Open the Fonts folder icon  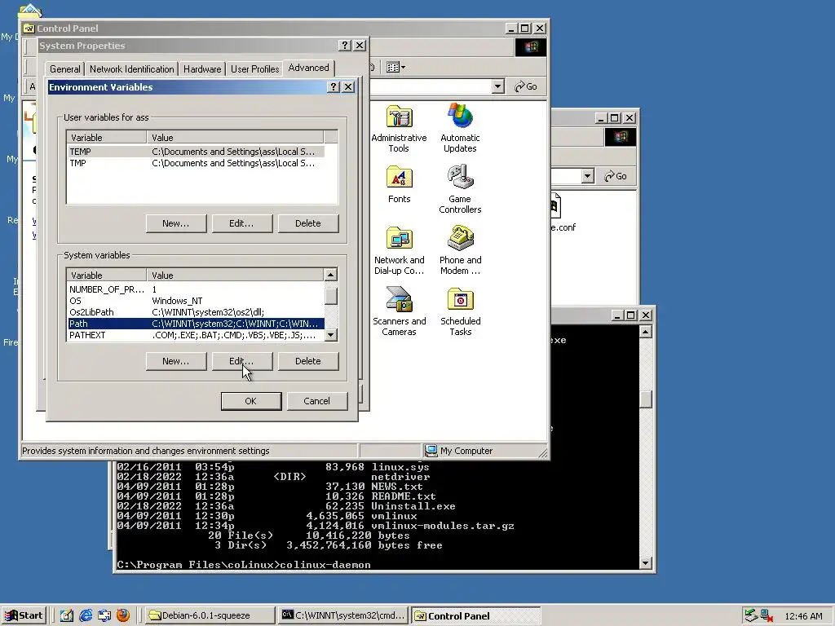[x=399, y=177]
